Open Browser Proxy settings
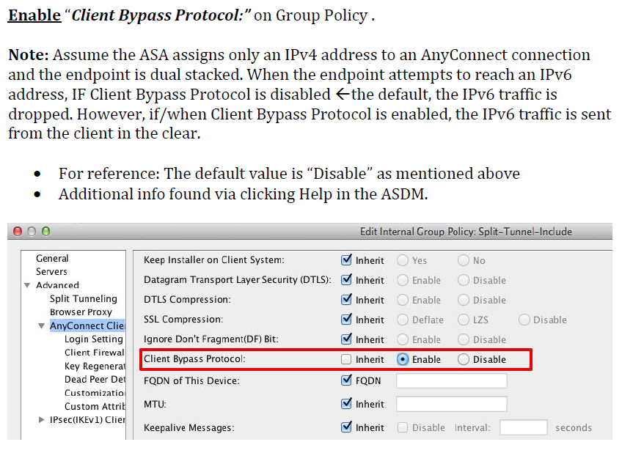This screenshot has width=633, height=453. 81,312
